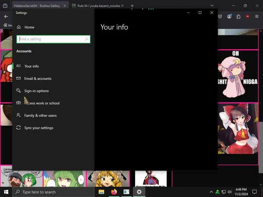
Task: Click the magnifier icon in Find a setting
Action: click(87, 39)
